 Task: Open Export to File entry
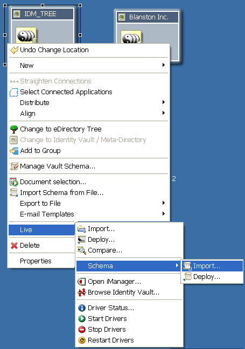88,204
